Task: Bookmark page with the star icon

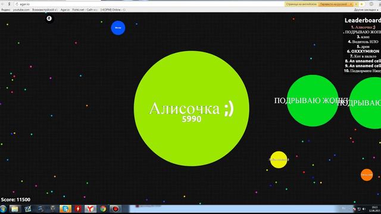Action: point(362,4)
